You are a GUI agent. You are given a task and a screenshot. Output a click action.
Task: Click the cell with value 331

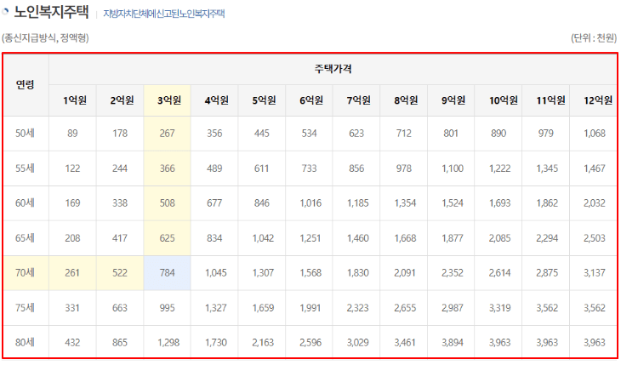tap(72, 308)
